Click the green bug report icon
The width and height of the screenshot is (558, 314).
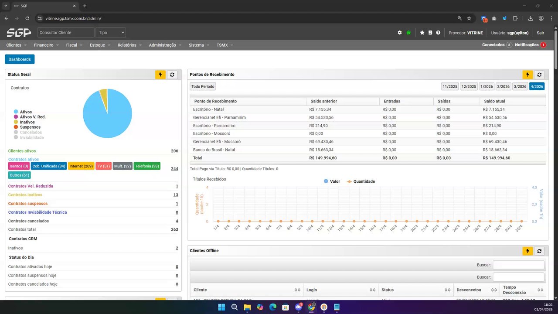point(408,33)
